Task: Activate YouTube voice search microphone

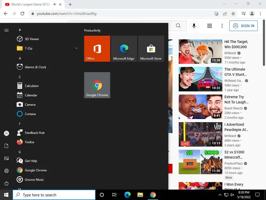Action: (194, 26)
